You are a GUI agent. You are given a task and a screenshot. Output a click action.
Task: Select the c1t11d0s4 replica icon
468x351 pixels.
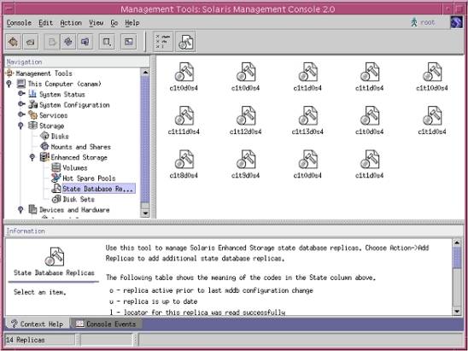[184, 116]
